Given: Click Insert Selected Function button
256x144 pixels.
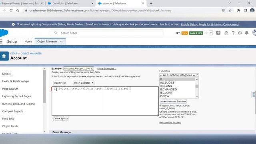Looking at the screenshot, I should coord(173,101).
